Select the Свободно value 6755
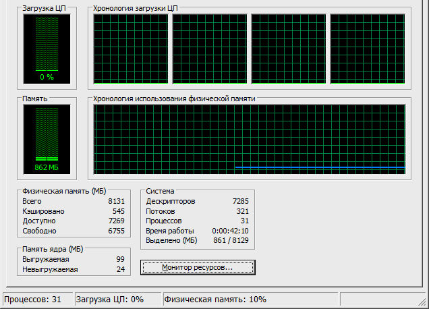The height and width of the screenshot is (309, 429). pyautogui.click(x=116, y=231)
